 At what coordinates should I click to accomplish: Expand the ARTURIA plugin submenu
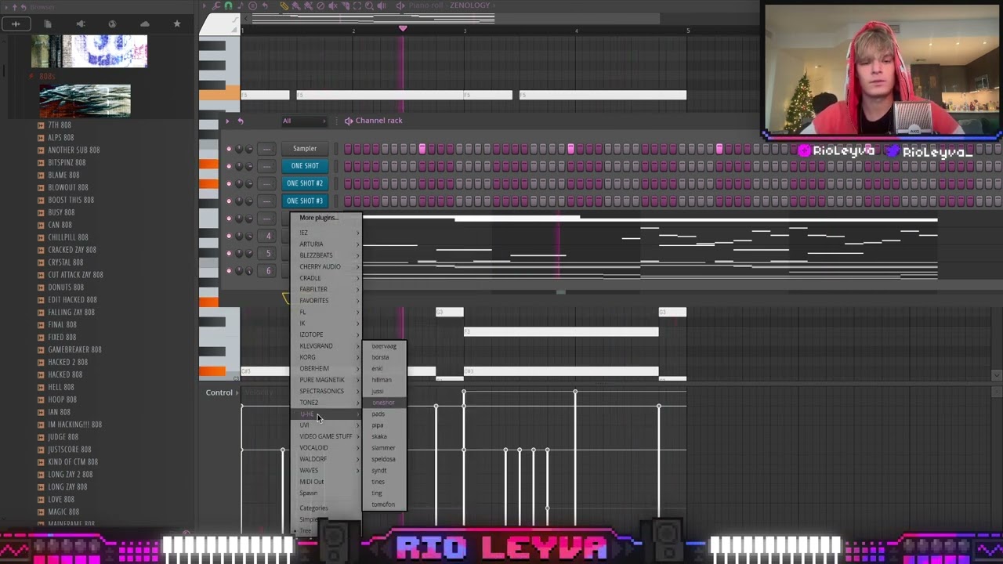(x=326, y=244)
